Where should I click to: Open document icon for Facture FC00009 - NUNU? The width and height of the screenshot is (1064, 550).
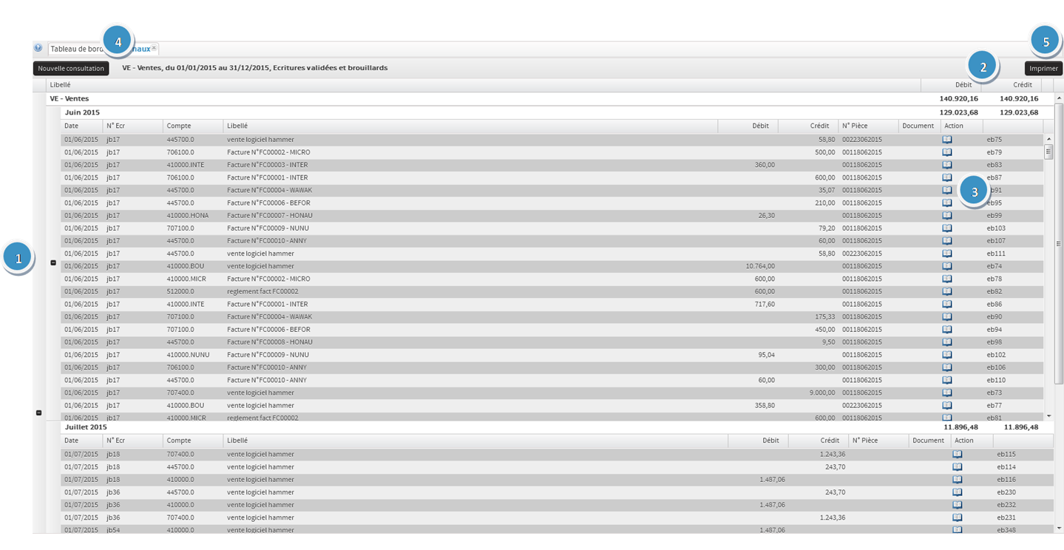pos(947,228)
